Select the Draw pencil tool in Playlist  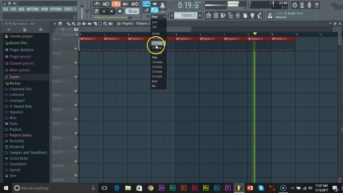pos(68,24)
